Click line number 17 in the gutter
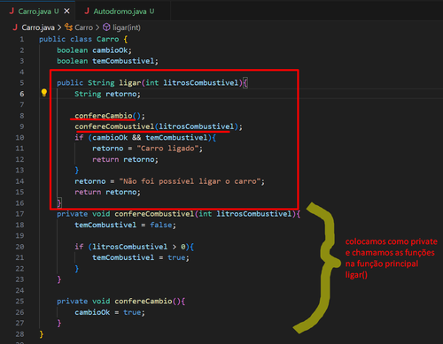 (19, 214)
